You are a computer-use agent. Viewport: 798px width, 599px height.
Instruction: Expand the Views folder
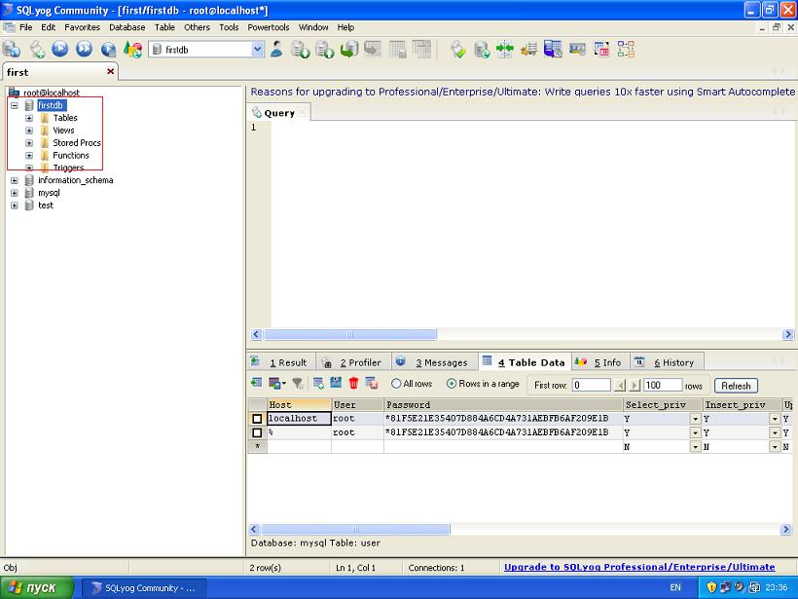[x=29, y=131]
